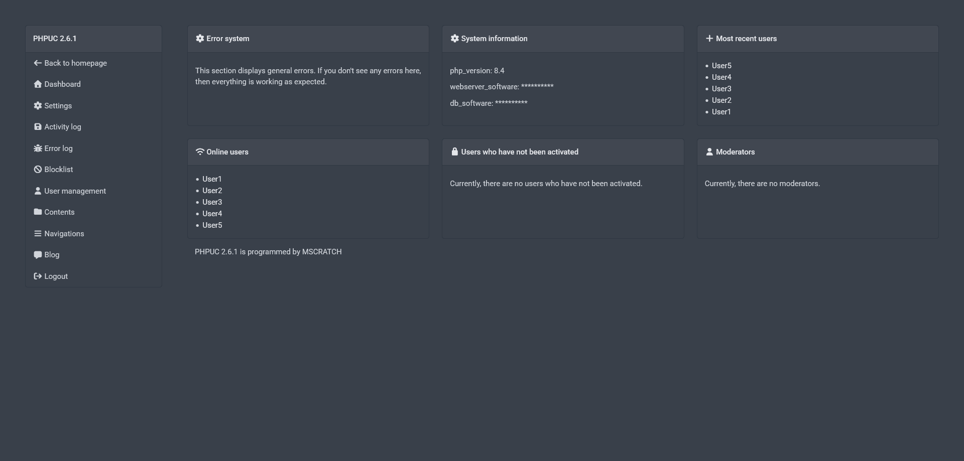Viewport: 964px width, 461px height.
Task: Select User5 in Most recent users
Action: click(x=721, y=66)
